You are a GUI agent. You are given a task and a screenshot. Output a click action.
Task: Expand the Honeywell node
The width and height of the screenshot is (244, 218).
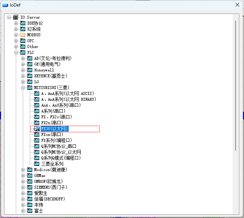pyautogui.click(x=23, y=70)
